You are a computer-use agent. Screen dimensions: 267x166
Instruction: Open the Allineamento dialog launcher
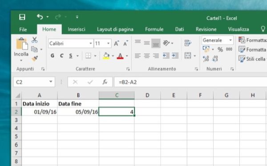coord(196,69)
